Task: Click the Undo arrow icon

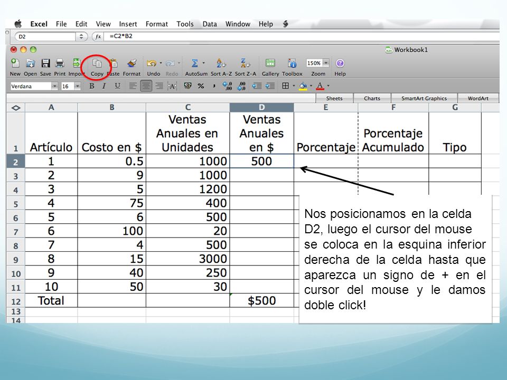Action: tap(151, 63)
